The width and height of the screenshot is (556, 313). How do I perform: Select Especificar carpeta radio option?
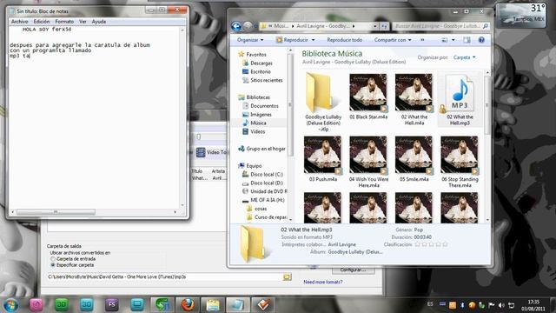click(53, 265)
